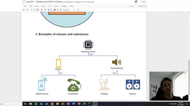Open the Cell menu
This screenshot has width=190, height=106.
tap(50, 6)
